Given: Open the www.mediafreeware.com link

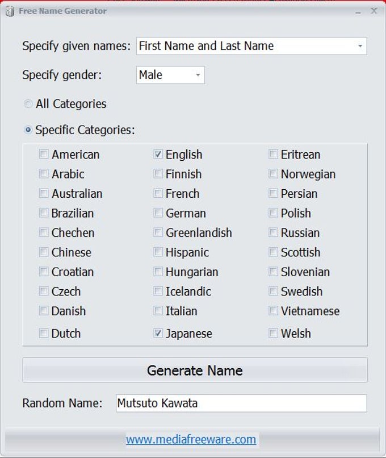Looking at the screenshot, I should (191, 439).
